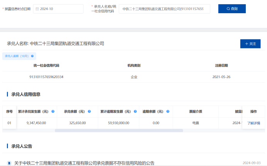Click the 序号 column header
Viewport: 267px width, 166px height.
tap(9, 111)
